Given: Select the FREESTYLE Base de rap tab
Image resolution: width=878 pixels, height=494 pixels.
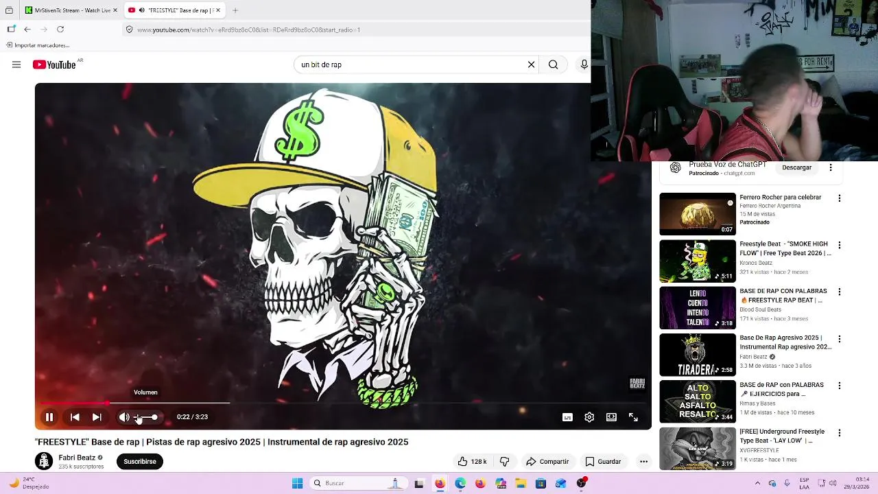Looking at the screenshot, I should point(173,10).
